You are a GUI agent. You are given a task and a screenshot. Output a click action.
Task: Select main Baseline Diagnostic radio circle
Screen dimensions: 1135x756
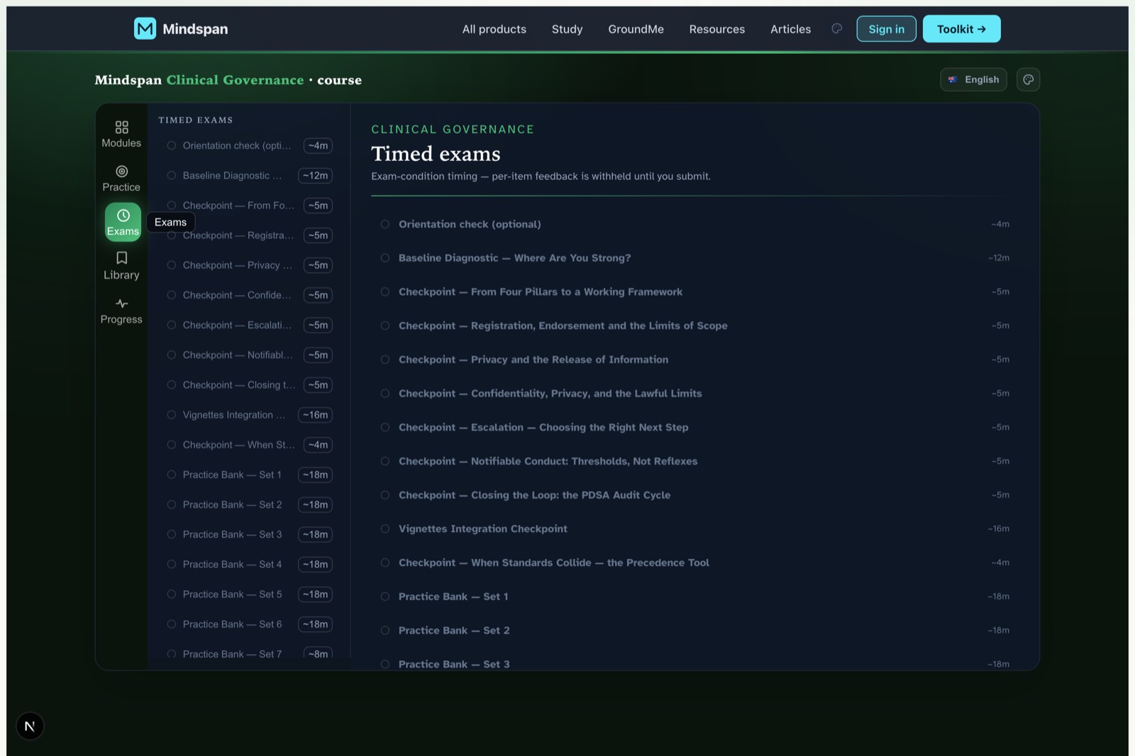tap(385, 258)
